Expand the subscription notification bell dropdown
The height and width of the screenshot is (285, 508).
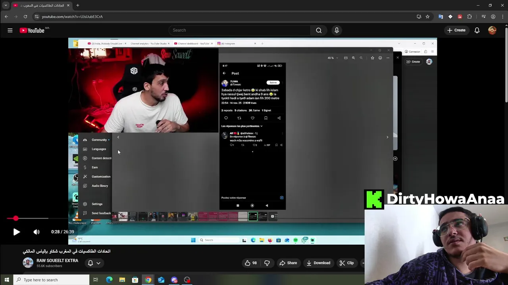tap(94, 263)
